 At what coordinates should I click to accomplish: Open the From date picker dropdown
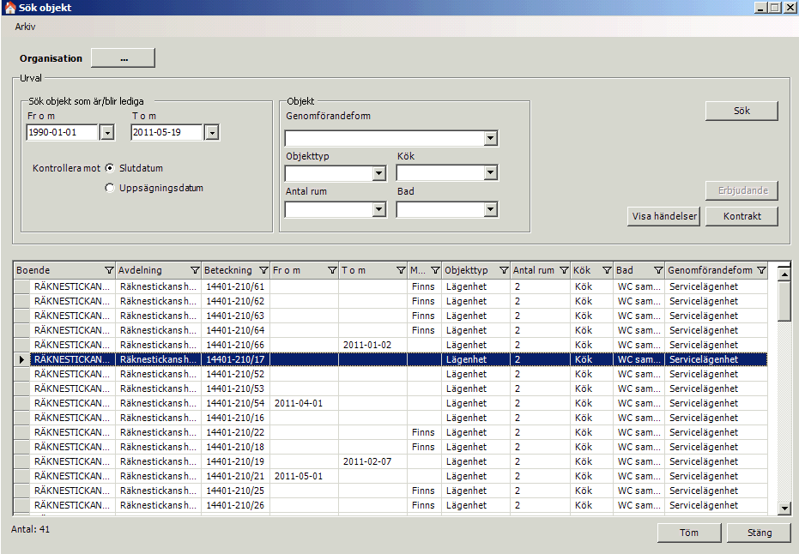coord(107,133)
